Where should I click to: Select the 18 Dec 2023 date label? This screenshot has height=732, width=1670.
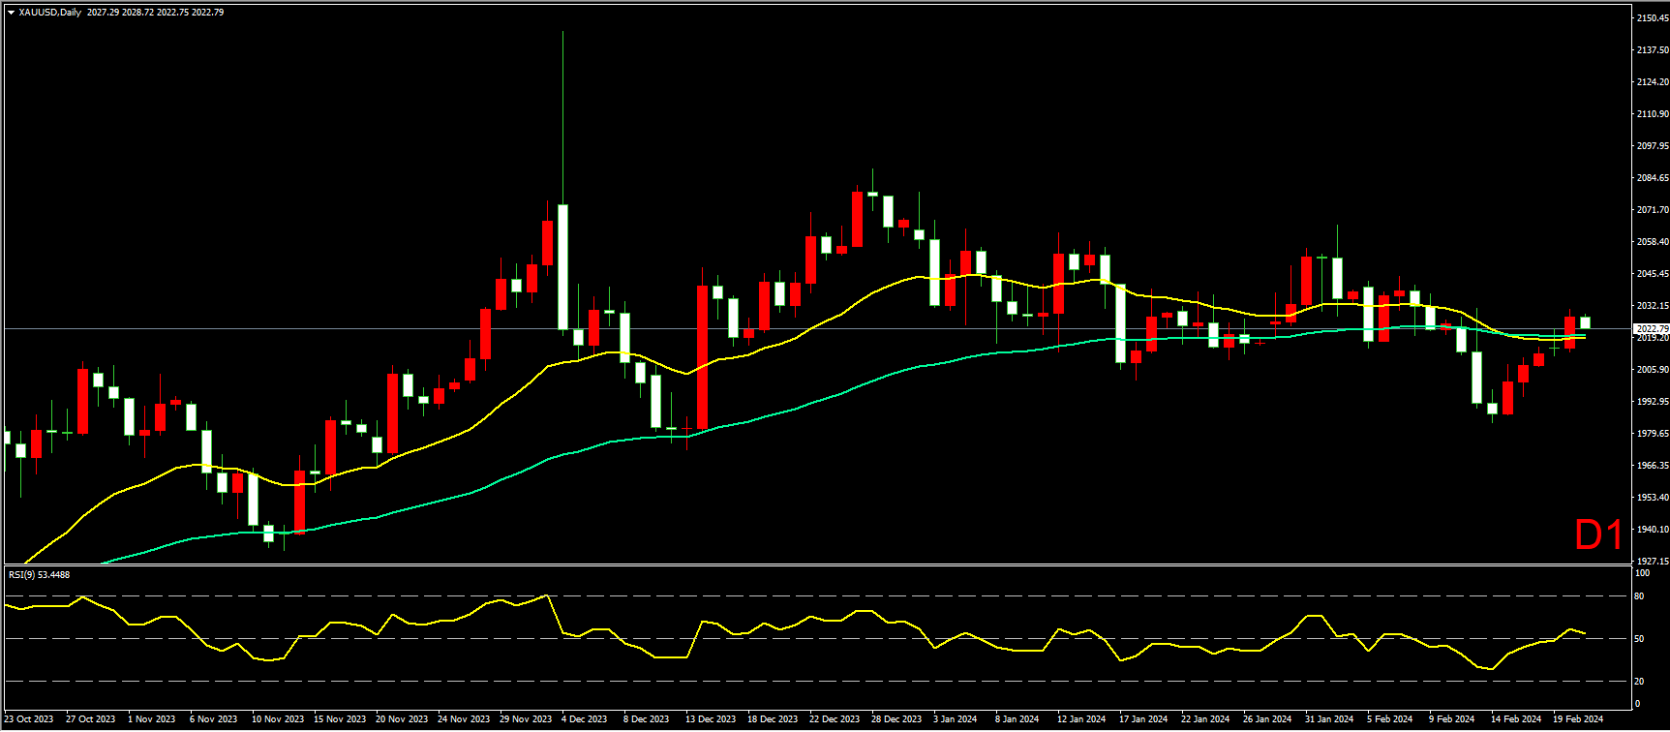click(773, 719)
